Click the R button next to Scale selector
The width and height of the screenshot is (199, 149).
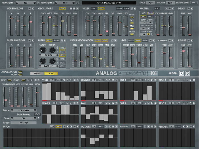(39, 118)
